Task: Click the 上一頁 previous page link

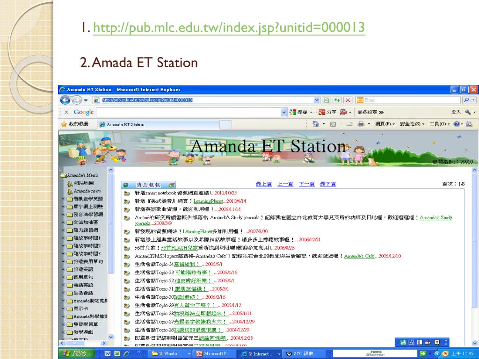Action: click(x=285, y=184)
